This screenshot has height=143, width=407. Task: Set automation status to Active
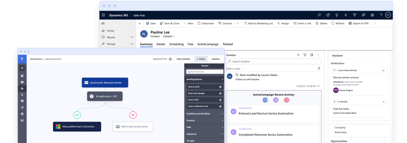point(201,59)
